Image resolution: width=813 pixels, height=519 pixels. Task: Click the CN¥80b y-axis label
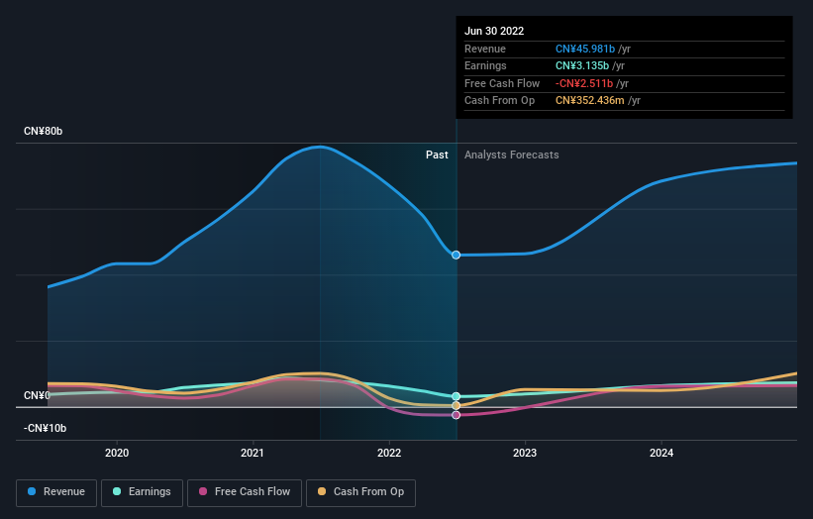[43, 131]
